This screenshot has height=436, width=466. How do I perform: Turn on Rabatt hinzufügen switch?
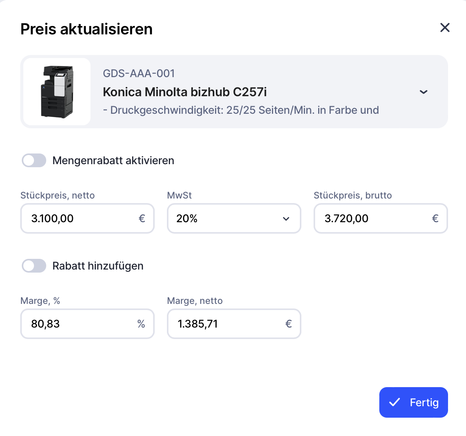(x=34, y=266)
